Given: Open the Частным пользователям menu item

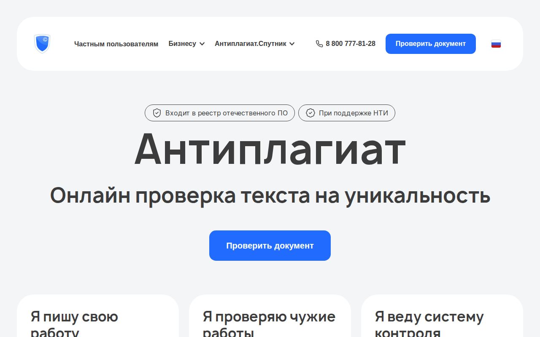Looking at the screenshot, I should point(116,44).
